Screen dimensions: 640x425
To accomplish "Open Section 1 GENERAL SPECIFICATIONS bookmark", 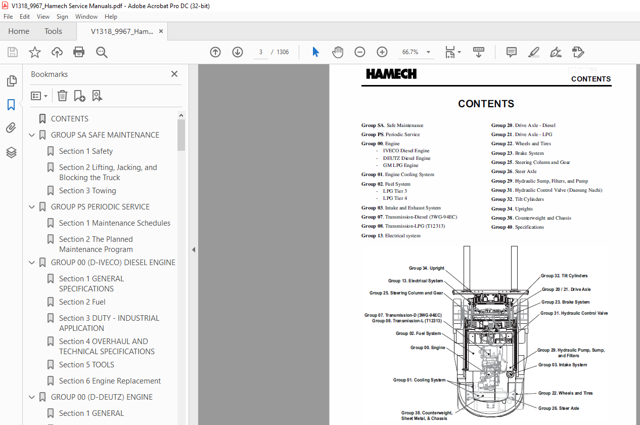I will [x=92, y=284].
